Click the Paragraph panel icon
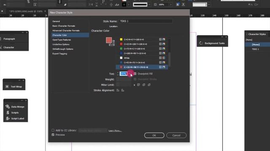Screen dimensions: 270x151 [1, 39]
